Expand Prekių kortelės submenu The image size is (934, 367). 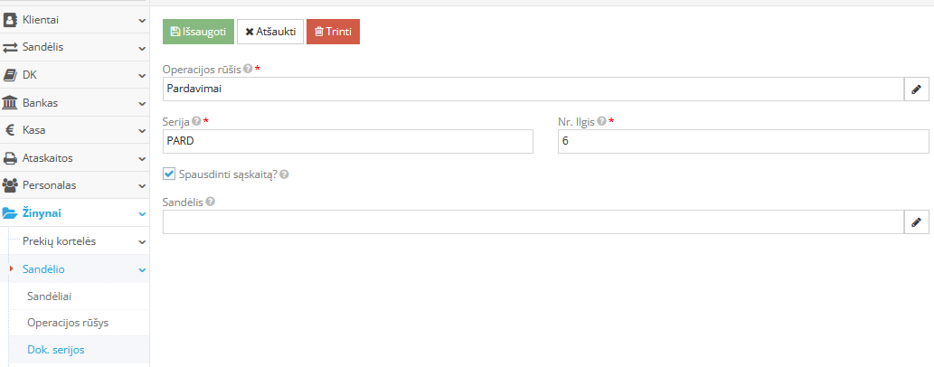(x=142, y=241)
